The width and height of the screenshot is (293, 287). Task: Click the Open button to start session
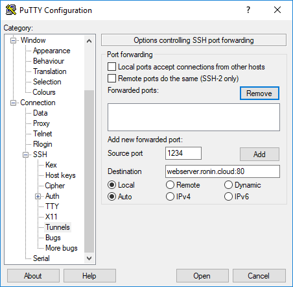[x=202, y=276]
